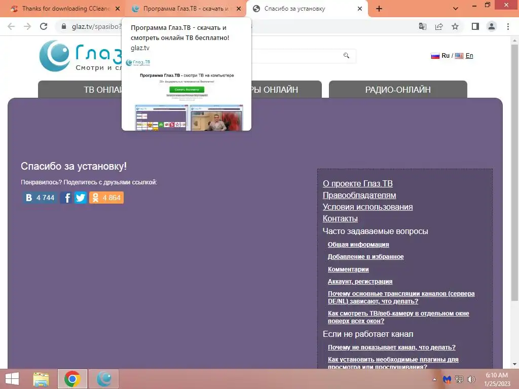Click the browser forward arrow
Image resolution: width=519 pixels, height=389 pixels.
[x=27, y=26]
